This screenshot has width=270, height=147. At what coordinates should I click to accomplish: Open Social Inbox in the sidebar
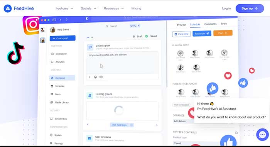[x=59, y=119]
